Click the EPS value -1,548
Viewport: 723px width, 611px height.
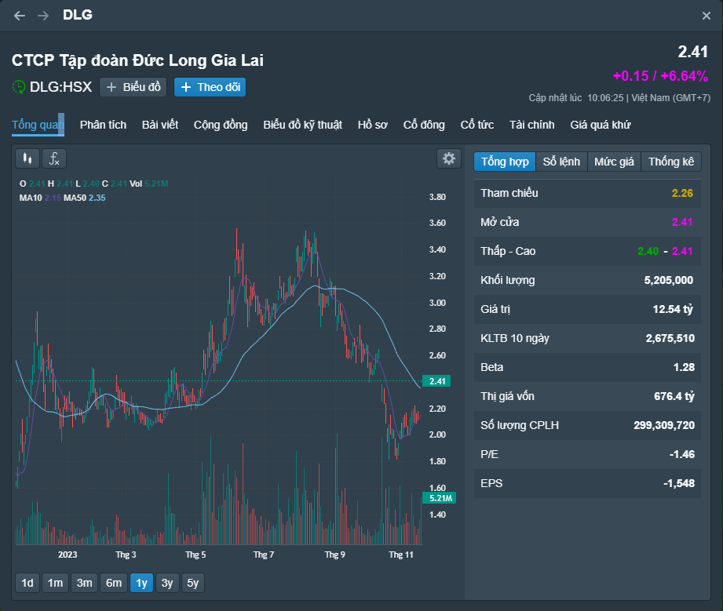tap(679, 483)
